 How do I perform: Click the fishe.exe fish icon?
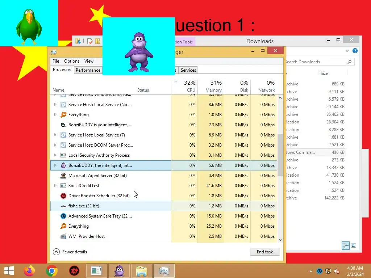63,206
